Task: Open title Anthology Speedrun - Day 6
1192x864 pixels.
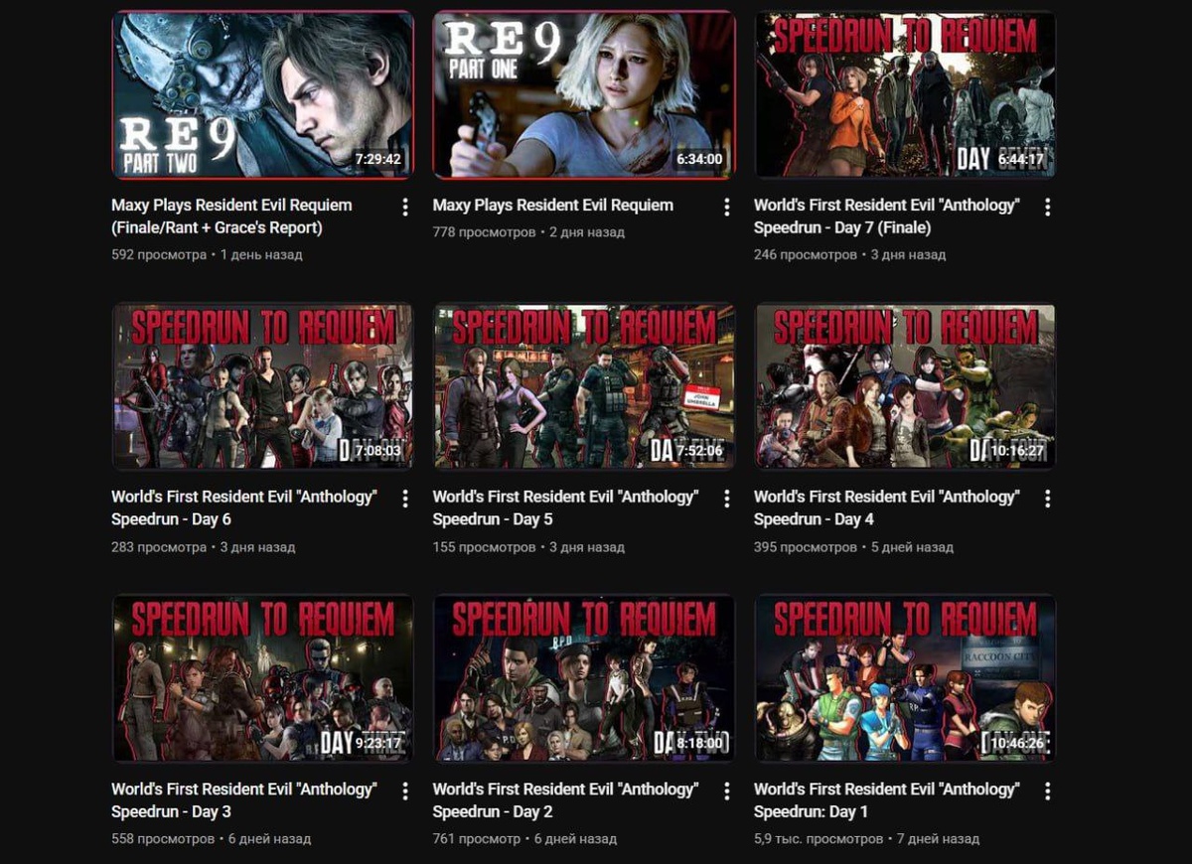Action: pyautogui.click(x=244, y=507)
